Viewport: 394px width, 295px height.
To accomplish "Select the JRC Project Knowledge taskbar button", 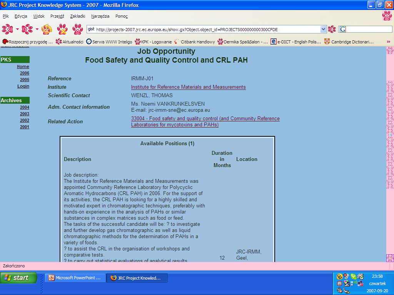I will [137, 278].
